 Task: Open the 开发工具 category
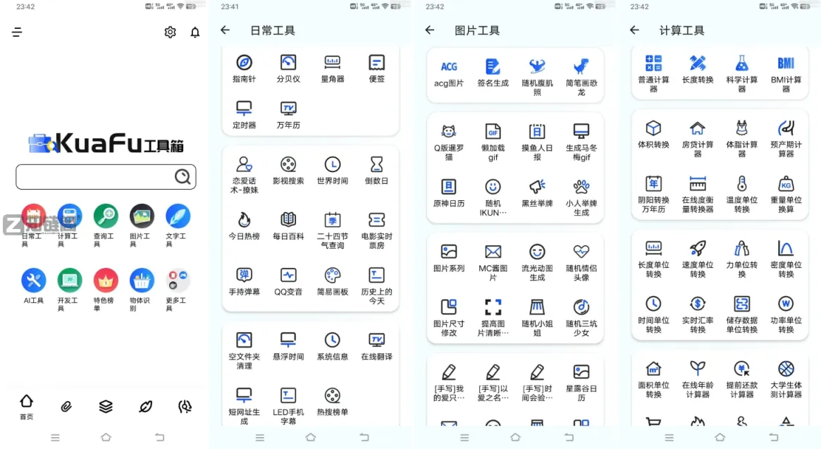tap(69, 290)
